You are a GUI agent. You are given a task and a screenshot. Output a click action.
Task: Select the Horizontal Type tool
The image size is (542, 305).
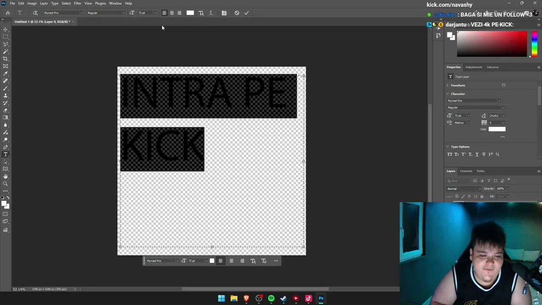(6, 154)
